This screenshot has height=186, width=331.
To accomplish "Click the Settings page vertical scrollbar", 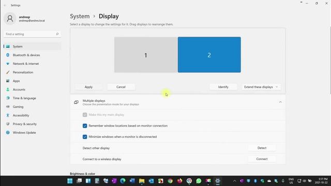I will point(330,60).
